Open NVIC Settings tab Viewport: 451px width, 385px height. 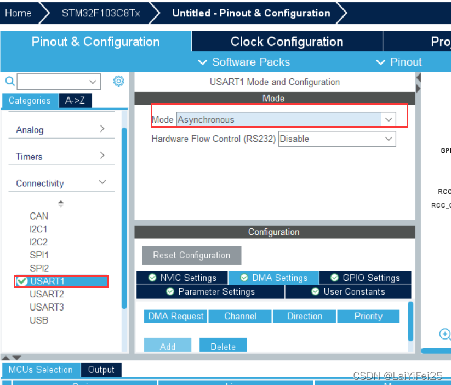182,278
